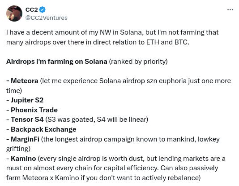The height and width of the screenshot is (186, 239).
Task: Open the @CC2Ventures handle link
Action: point(47,18)
